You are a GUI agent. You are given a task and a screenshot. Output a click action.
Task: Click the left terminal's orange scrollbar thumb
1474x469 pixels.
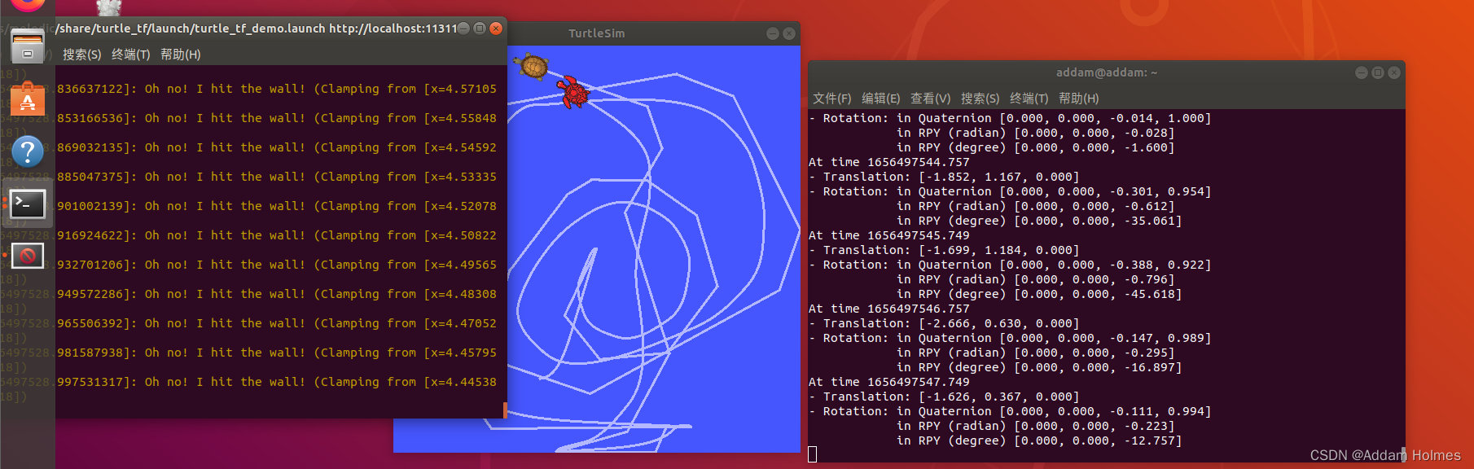point(505,410)
